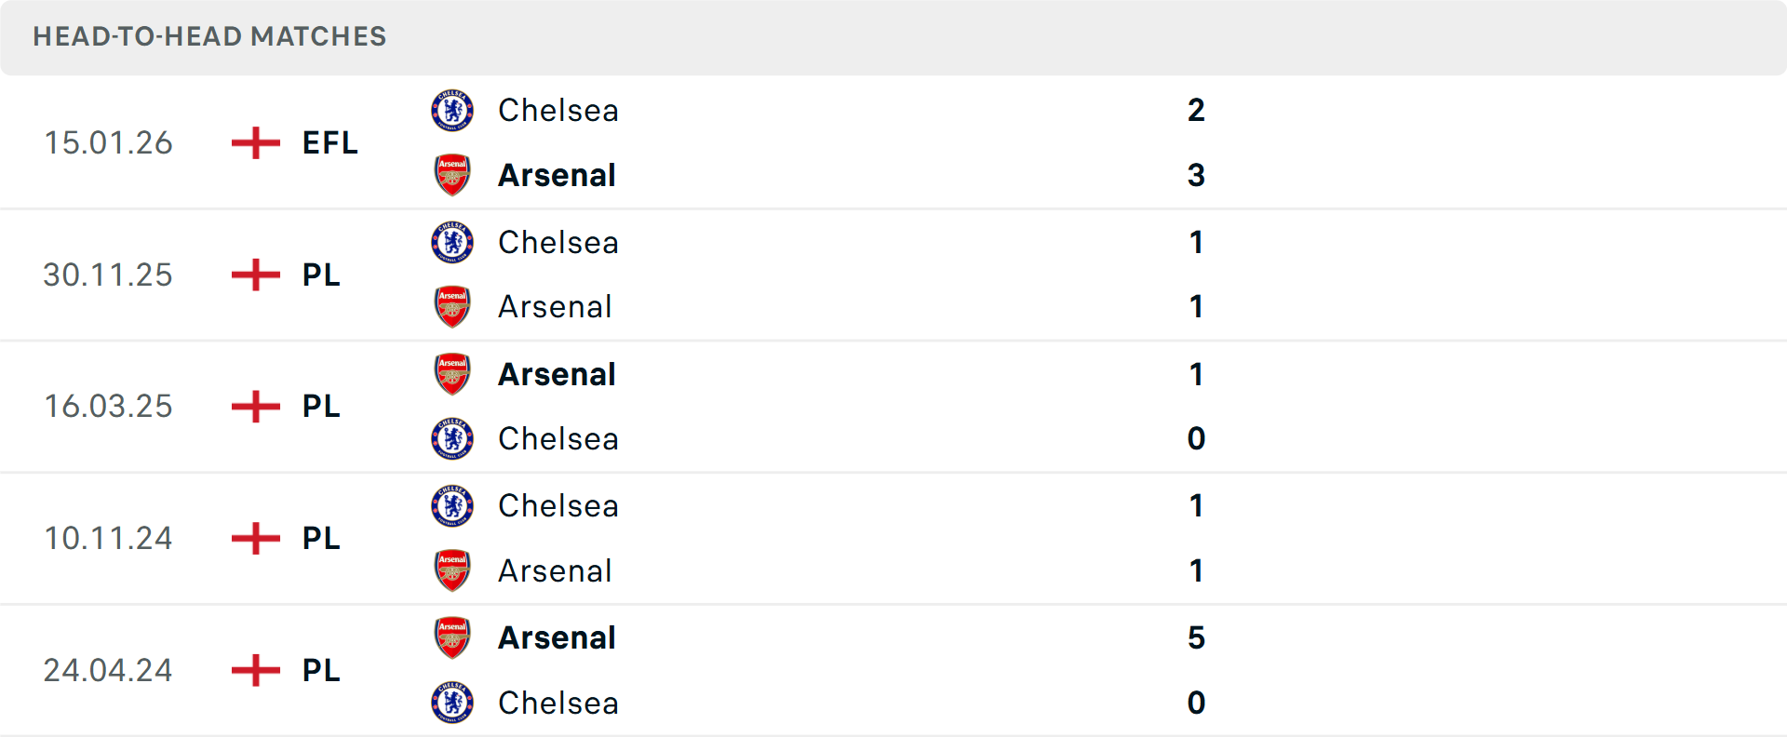Click the England flag beside the 24.04.24 match

[x=253, y=669]
